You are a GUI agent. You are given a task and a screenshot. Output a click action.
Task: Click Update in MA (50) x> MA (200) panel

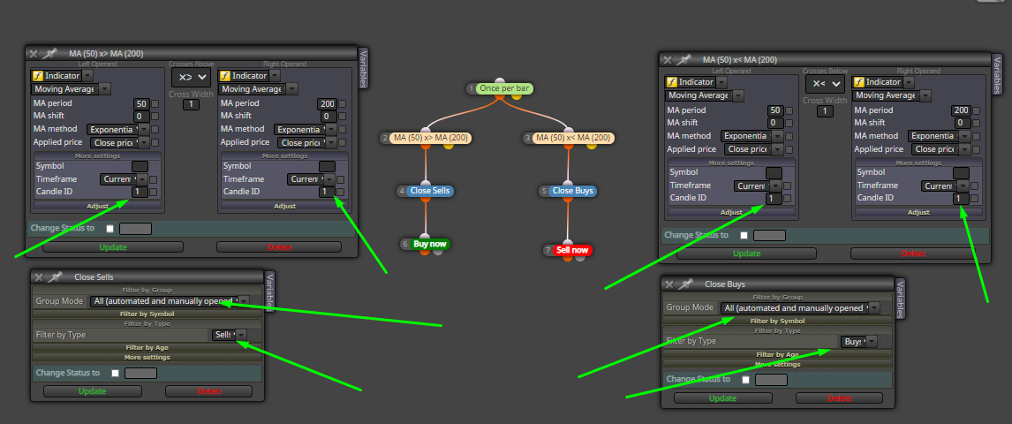pyautogui.click(x=113, y=247)
